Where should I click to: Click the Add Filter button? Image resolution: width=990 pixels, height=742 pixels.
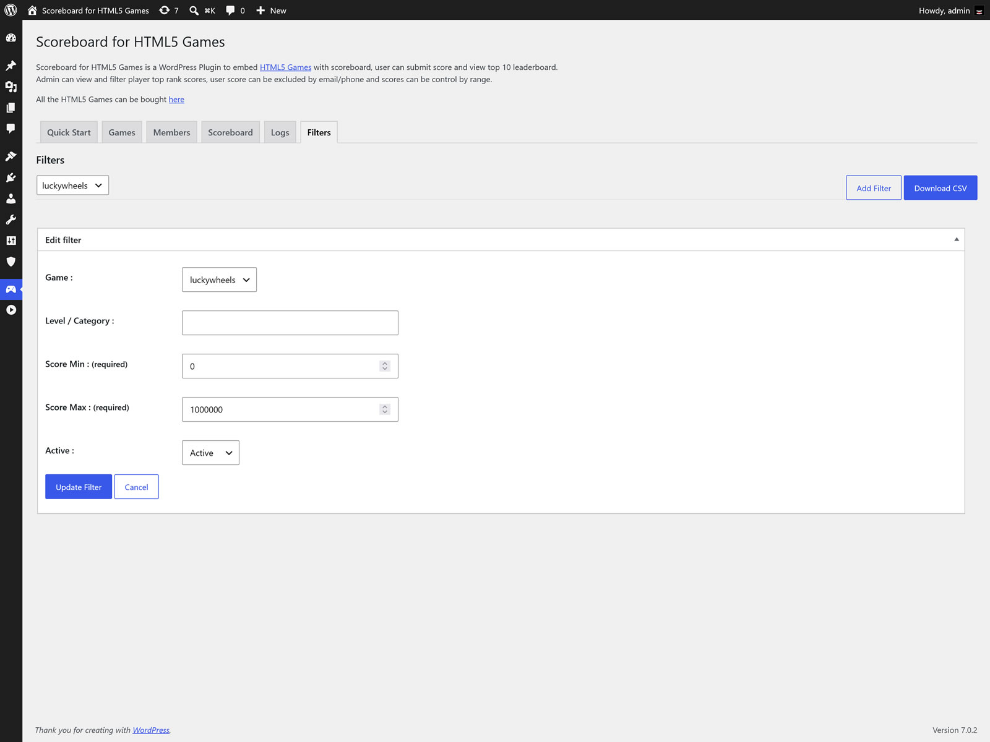[874, 188]
